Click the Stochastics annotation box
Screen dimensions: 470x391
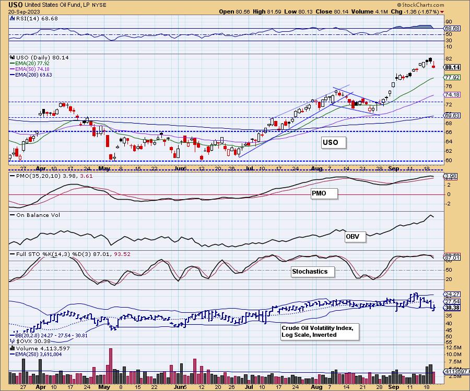[313, 272]
